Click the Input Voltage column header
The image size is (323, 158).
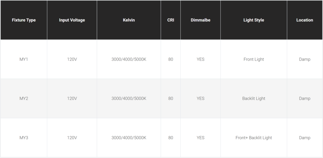click(72, 20)
